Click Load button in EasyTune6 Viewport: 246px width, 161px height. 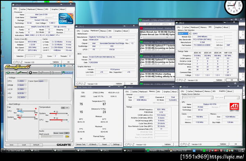(x=24, y=145)
